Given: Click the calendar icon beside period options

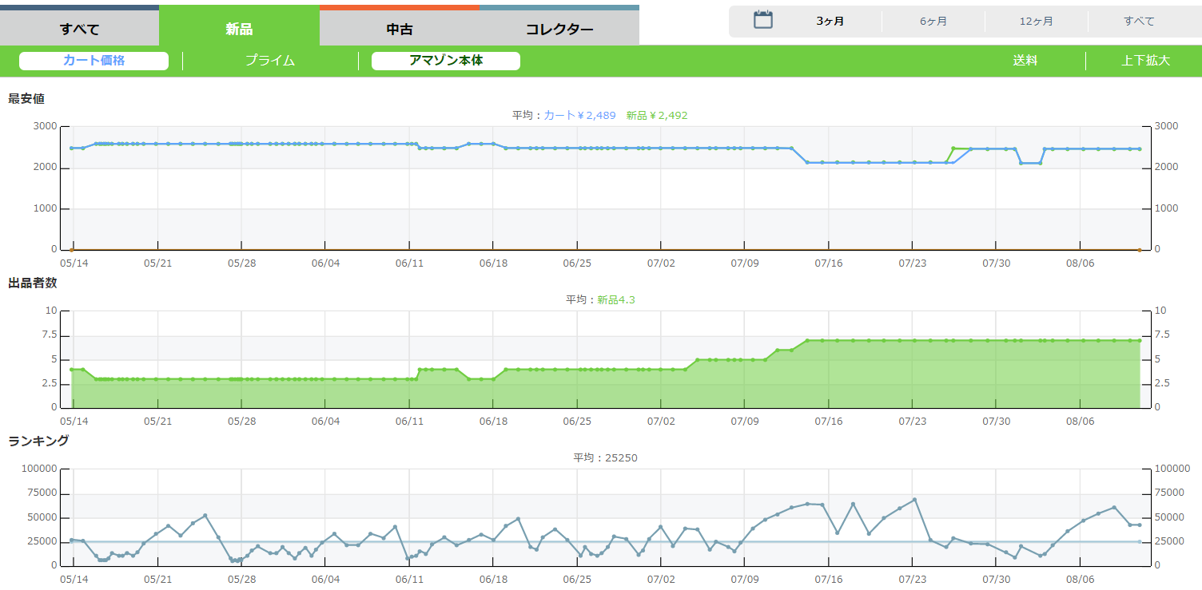Looking at the screenshot, I should pyautogui.click(x=763, y=21).
